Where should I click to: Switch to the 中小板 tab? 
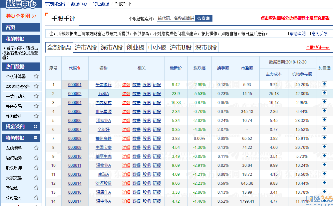click(x=157, y=47)
